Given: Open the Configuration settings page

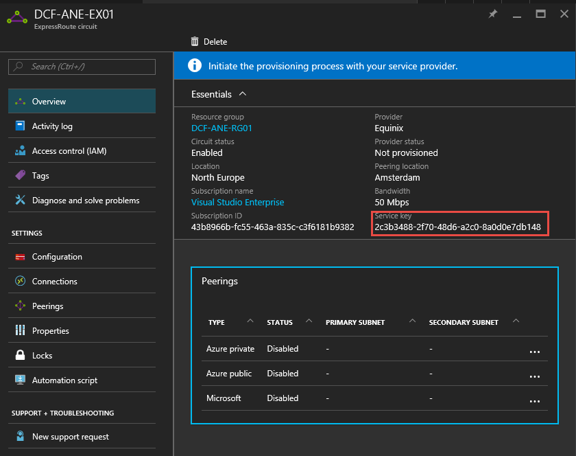Looking at the screenshot, I should pos(57,257).
